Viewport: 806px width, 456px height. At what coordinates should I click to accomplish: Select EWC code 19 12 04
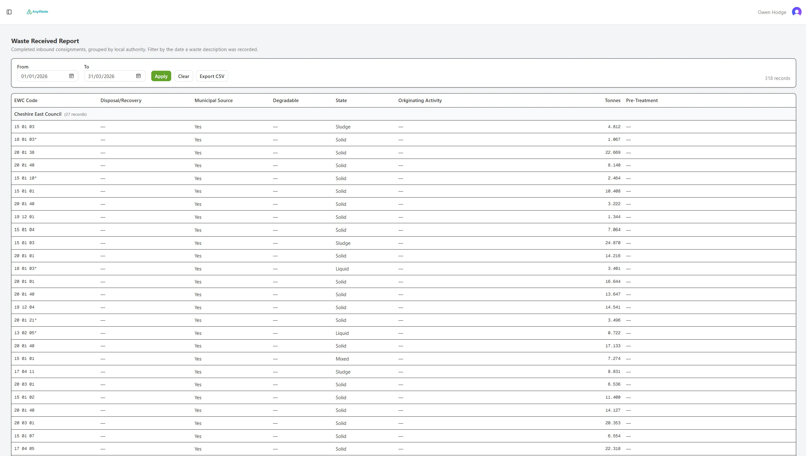pos(24,307)
